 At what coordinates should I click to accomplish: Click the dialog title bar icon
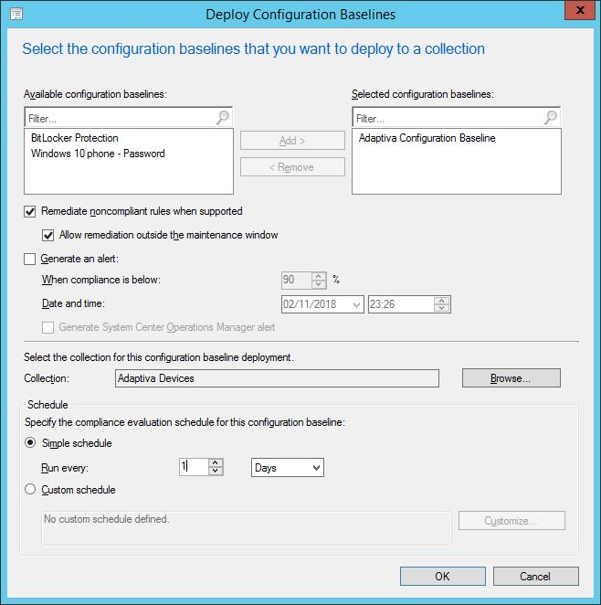click(16, 15)
